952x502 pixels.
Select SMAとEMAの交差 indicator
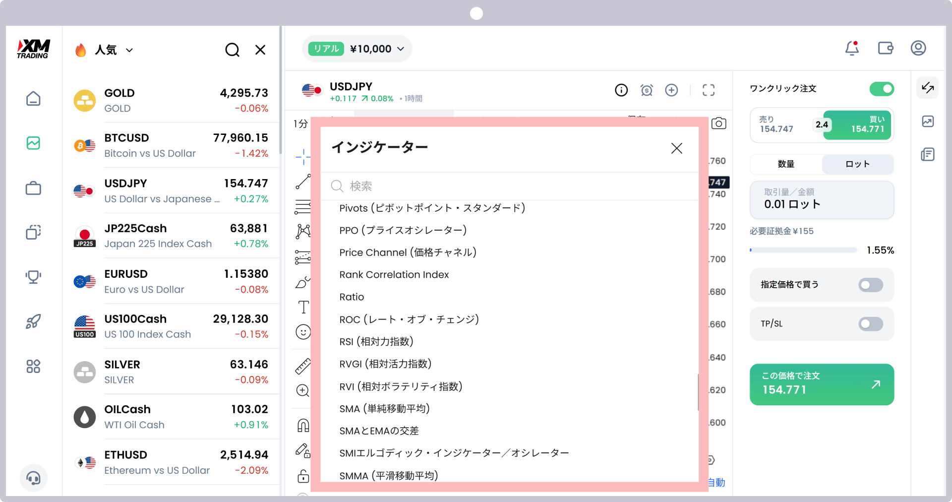tap(379, 431)
